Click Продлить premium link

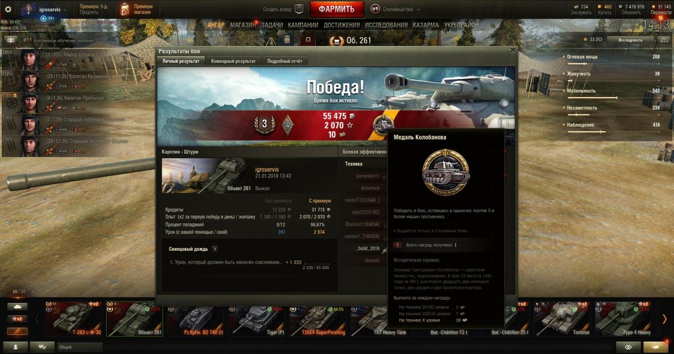(x=89, y=12)
